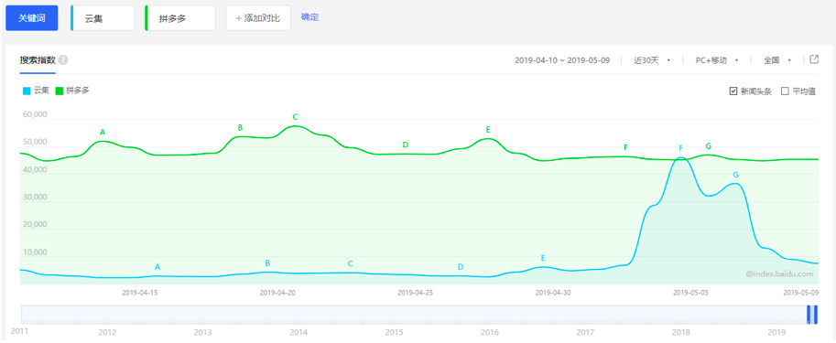Click the 2019-04-20 axis date label
This screenshot has height=343, width=836.
coord(277,293)
